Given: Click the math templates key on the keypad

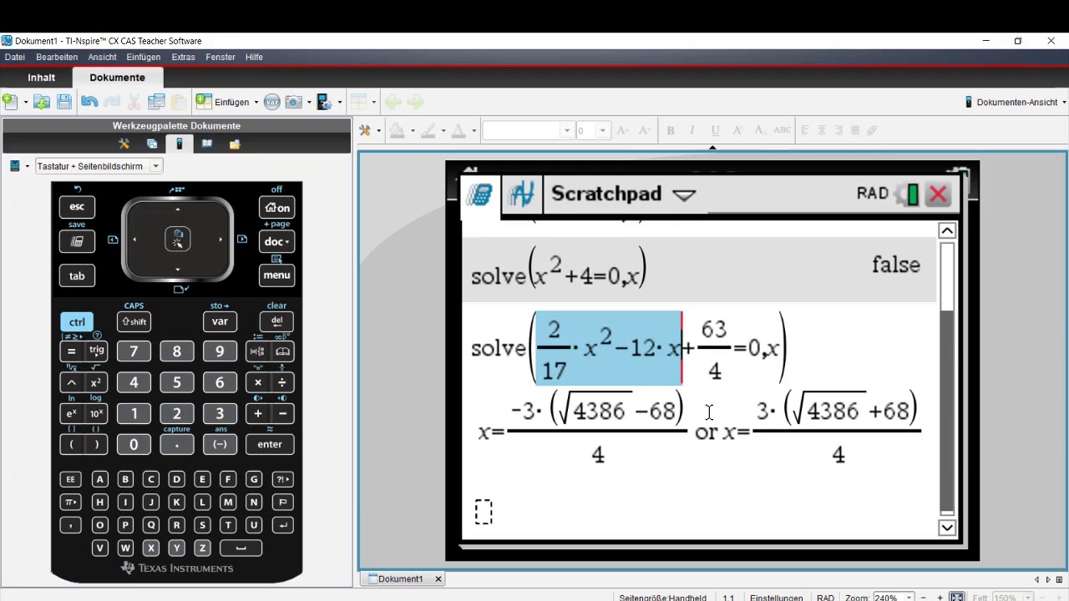Looking at the screenshot, I should click(x=257, y=351).
